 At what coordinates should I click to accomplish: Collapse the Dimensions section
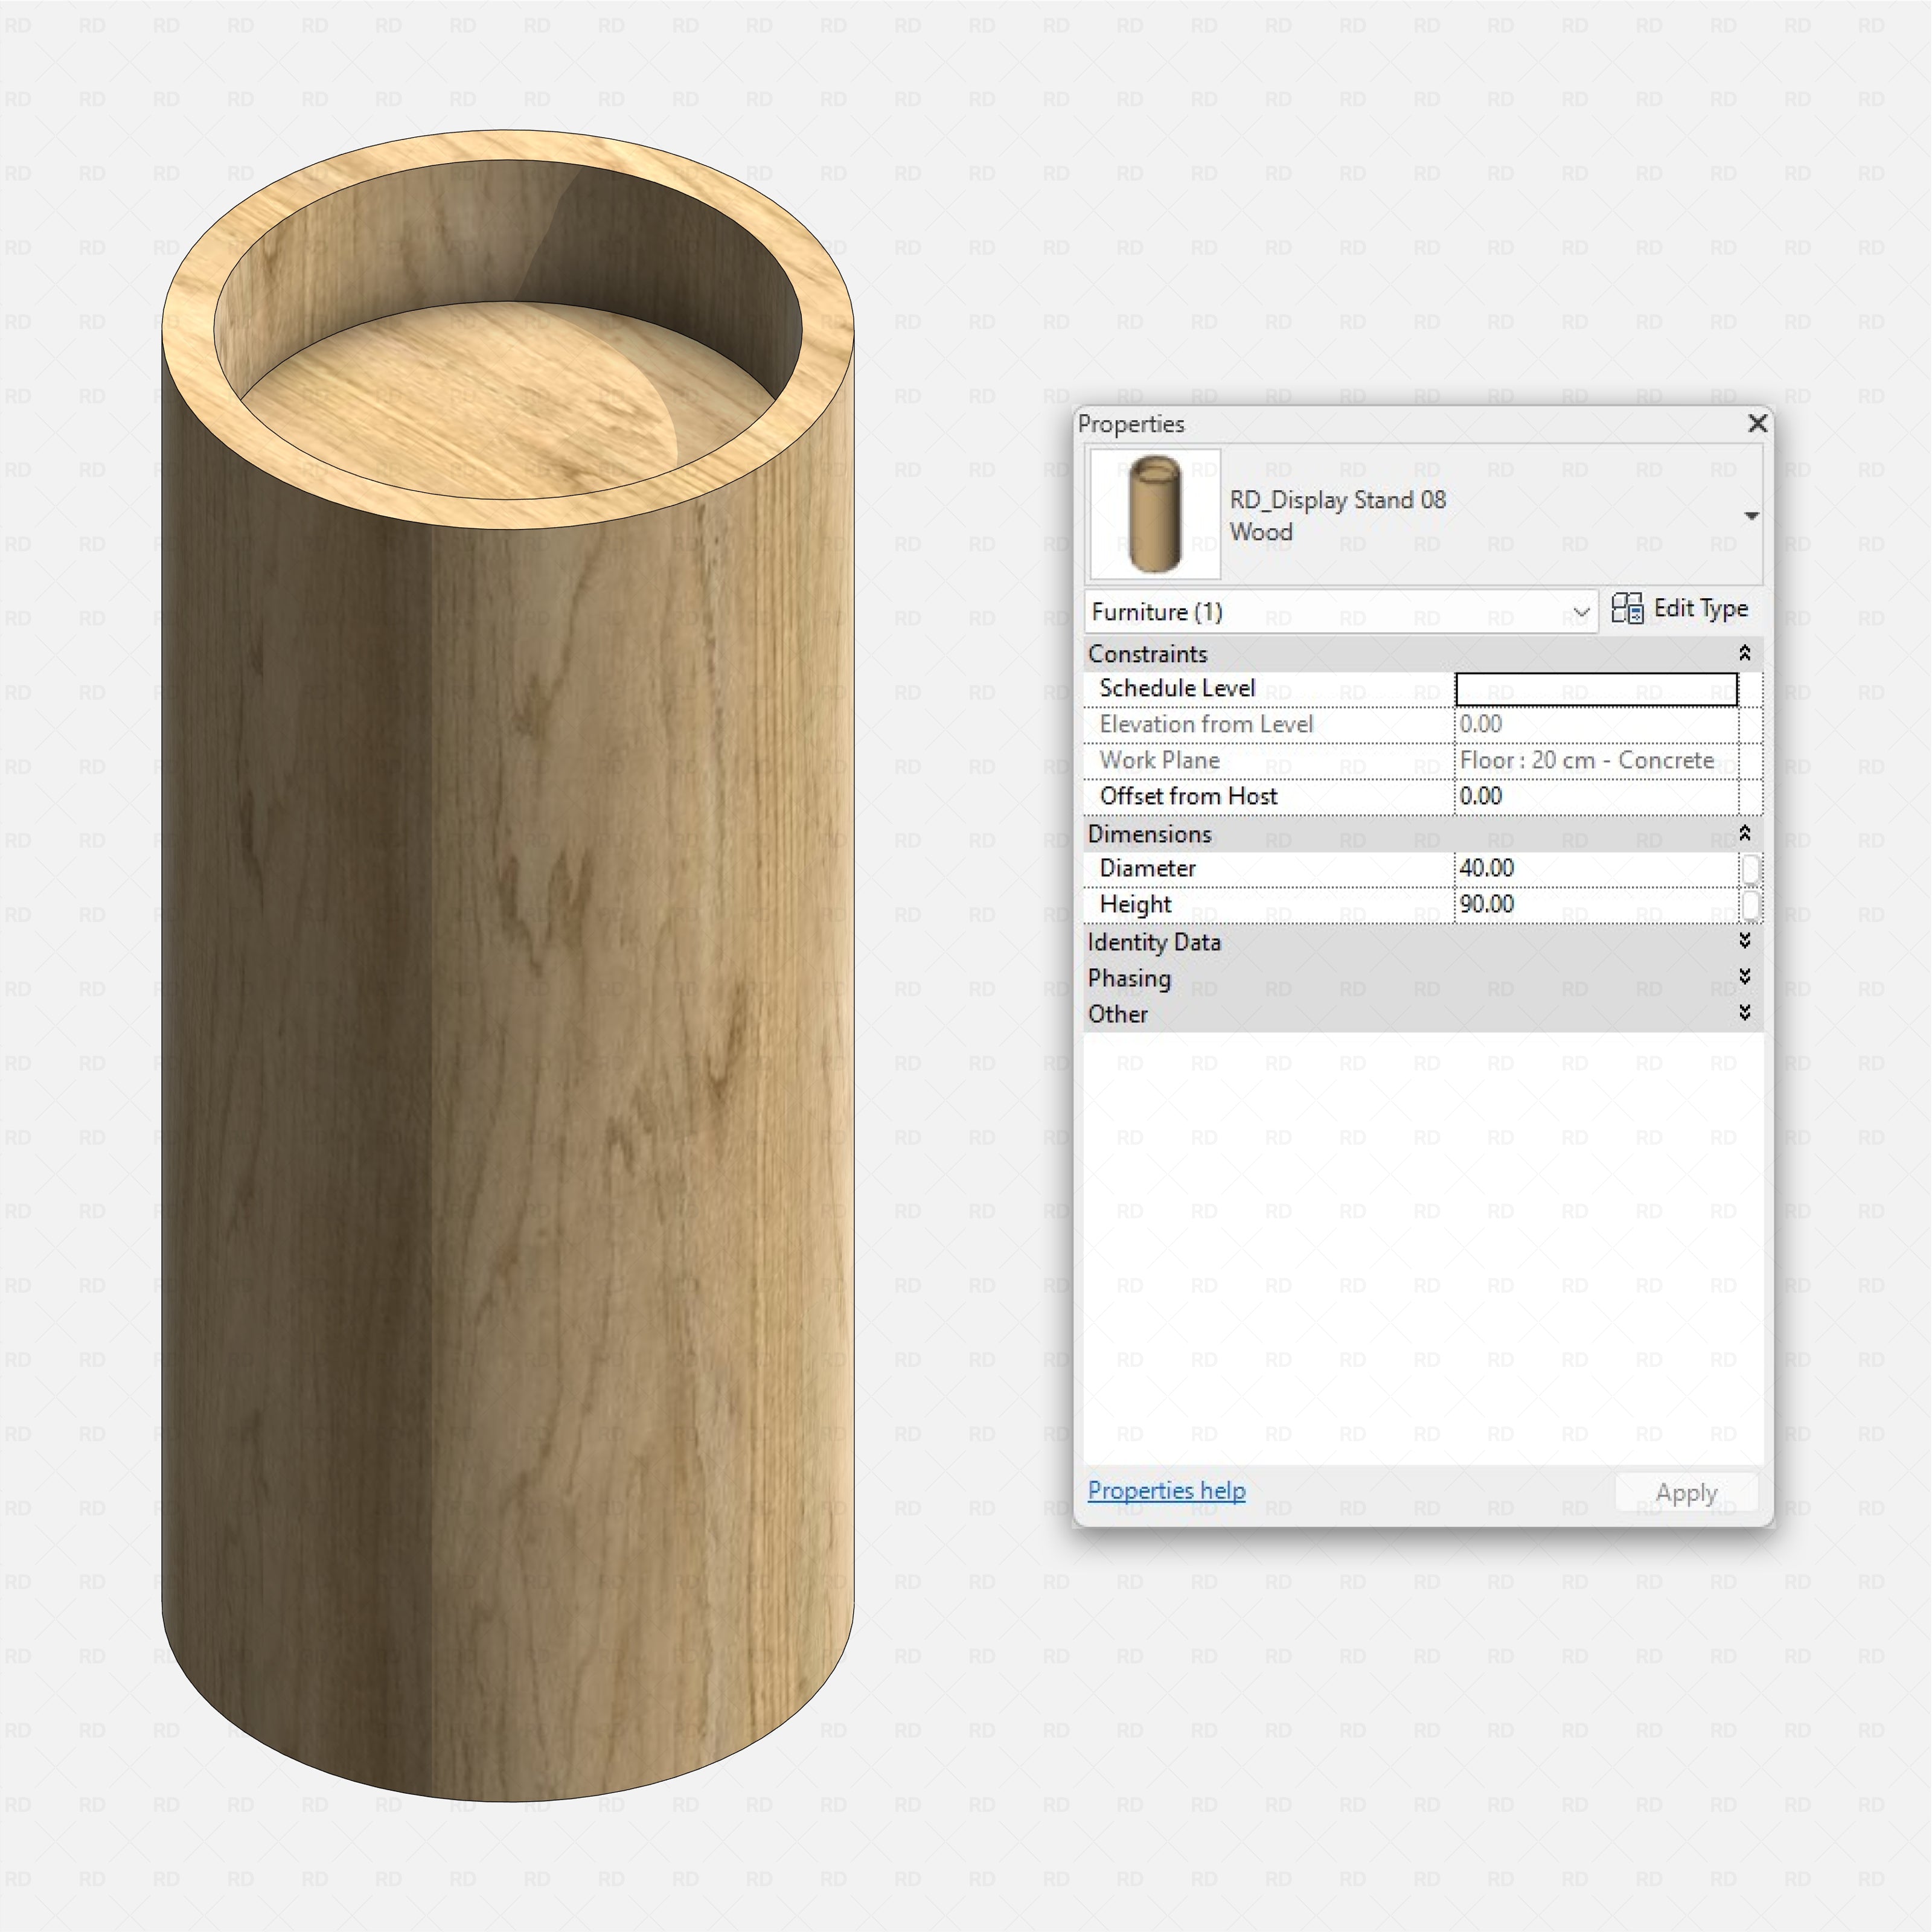(x=1744, y=833)
